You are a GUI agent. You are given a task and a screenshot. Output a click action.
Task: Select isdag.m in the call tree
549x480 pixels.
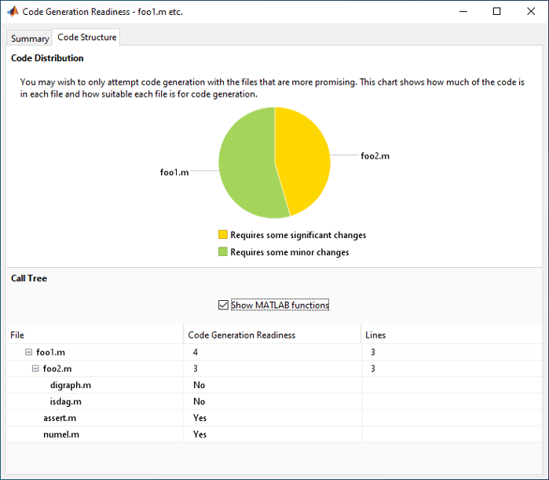click(x=66, y=401)
